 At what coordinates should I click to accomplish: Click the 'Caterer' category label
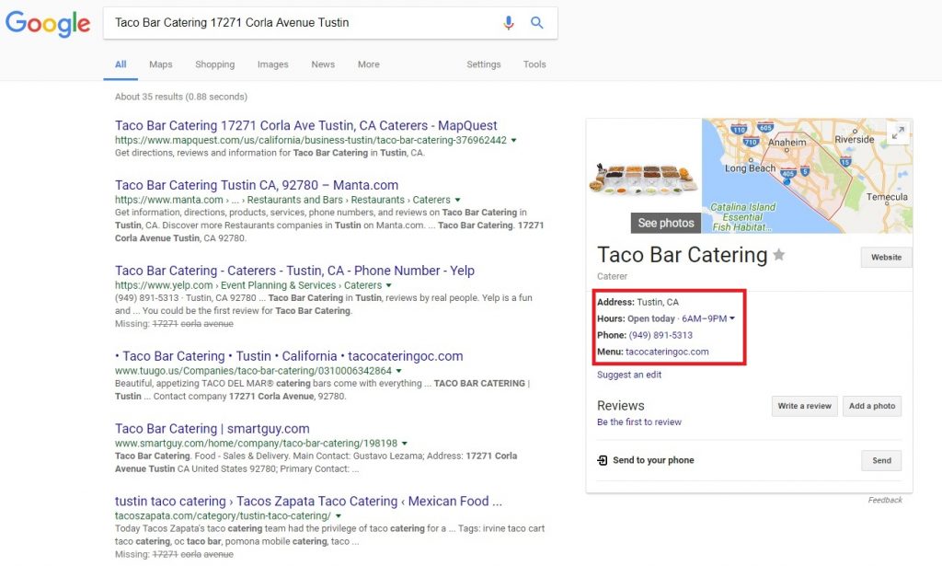(x=612, y=276)
